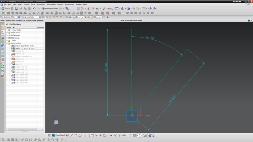Viewport: 253px width, 142px height.
Task: Select the Quick Trim tool
Action: tap(111, 135)
